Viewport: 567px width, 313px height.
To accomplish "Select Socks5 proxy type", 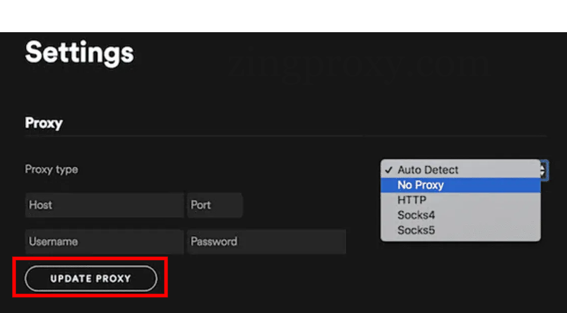I will (460, 230).
